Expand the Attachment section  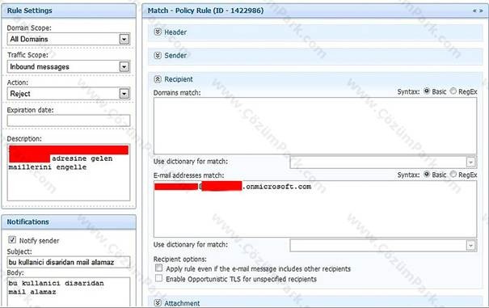tap(158, 302)
